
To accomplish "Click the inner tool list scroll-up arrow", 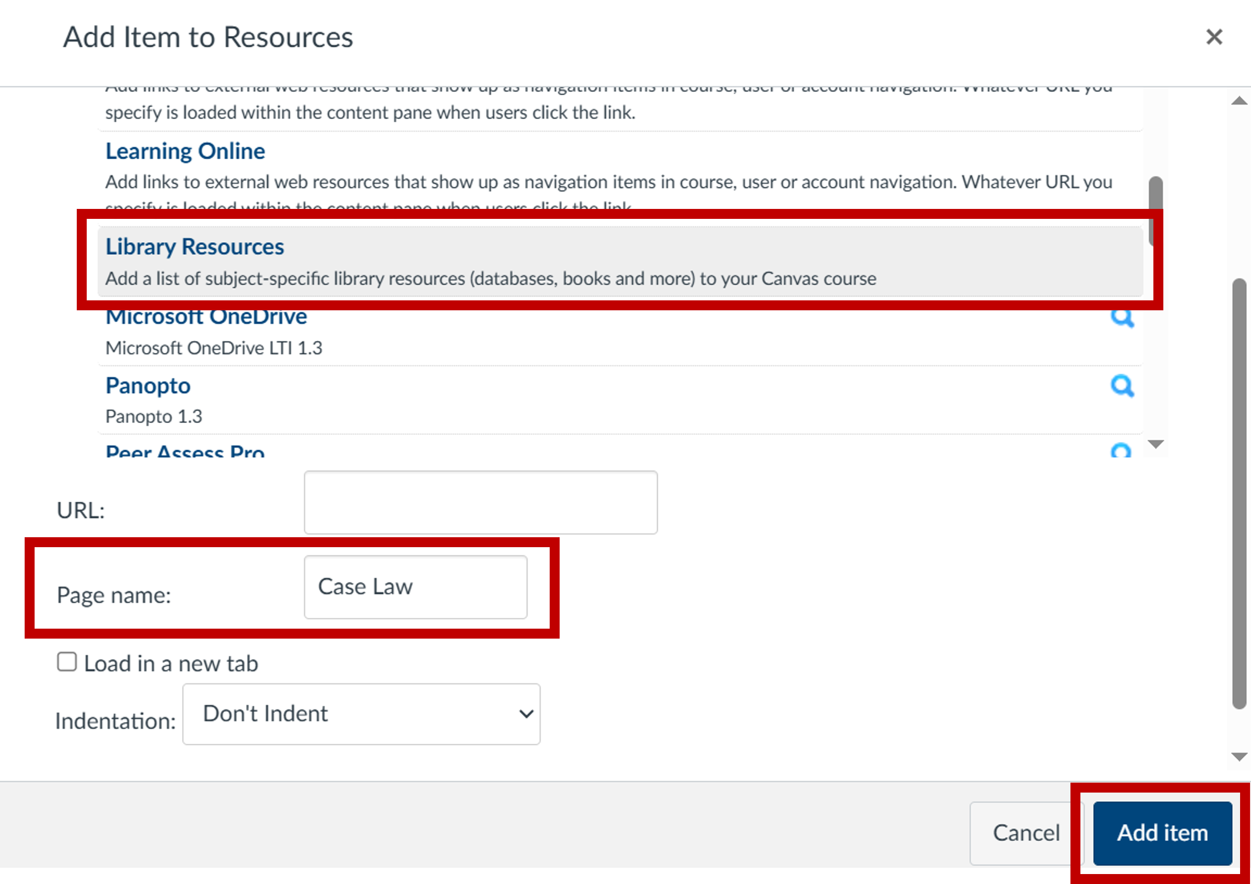I will [x=1239, y=101].
